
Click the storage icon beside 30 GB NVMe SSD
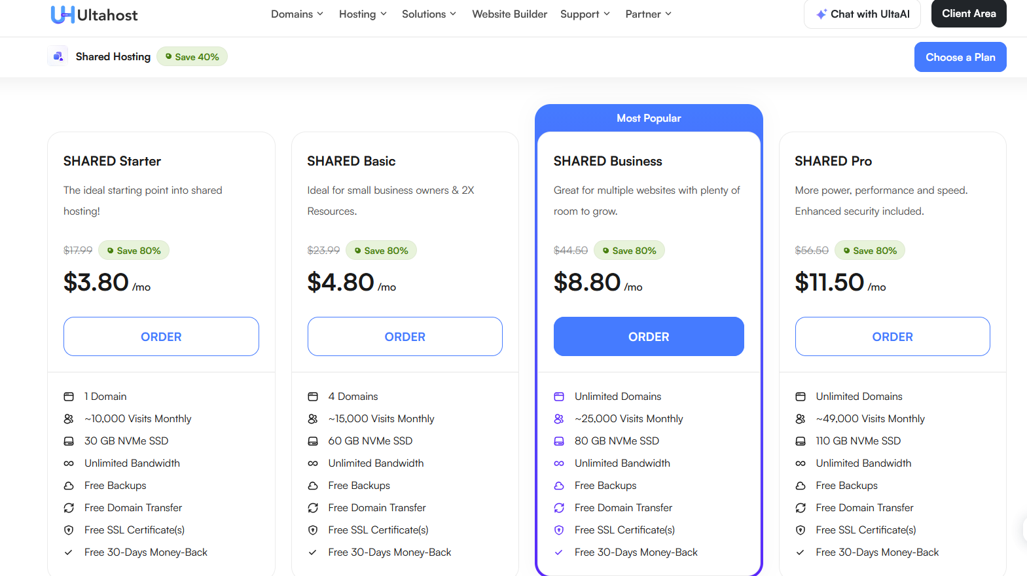click(x=69, y=441)
